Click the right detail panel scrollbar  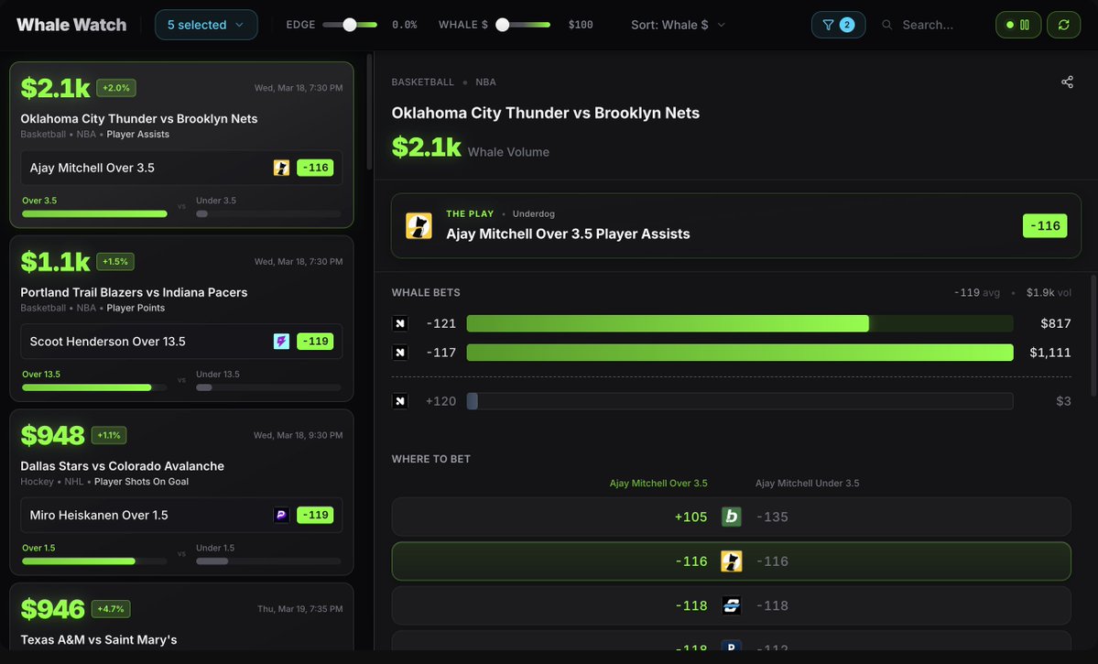1093,336
